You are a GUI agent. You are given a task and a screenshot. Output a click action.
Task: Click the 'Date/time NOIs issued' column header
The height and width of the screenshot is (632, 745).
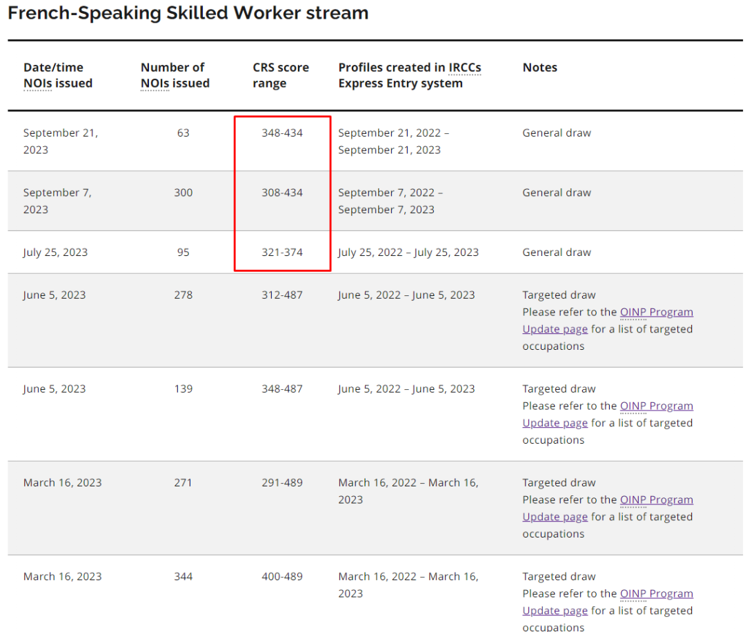click(x=58, y=75)
